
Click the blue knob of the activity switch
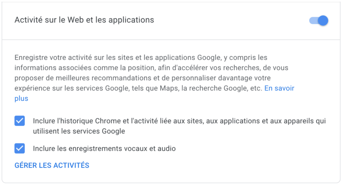tap(323, 21)
